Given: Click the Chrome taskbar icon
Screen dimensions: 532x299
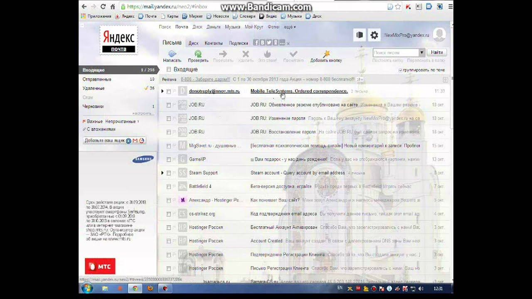Looking at the screenshot, I should pos(135,288).
